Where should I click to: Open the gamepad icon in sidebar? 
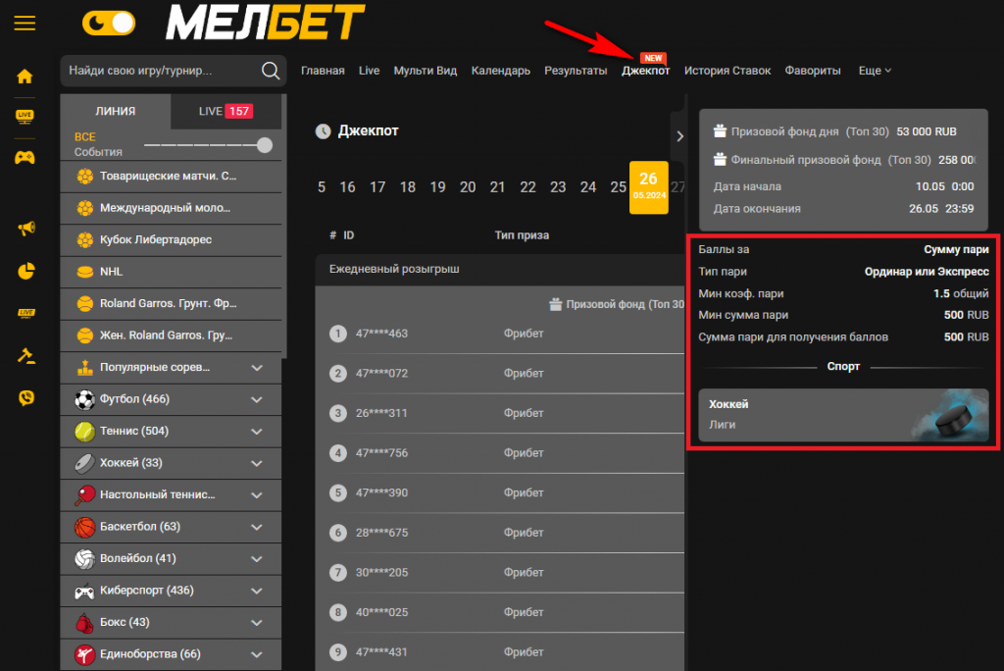coord(25,157)
